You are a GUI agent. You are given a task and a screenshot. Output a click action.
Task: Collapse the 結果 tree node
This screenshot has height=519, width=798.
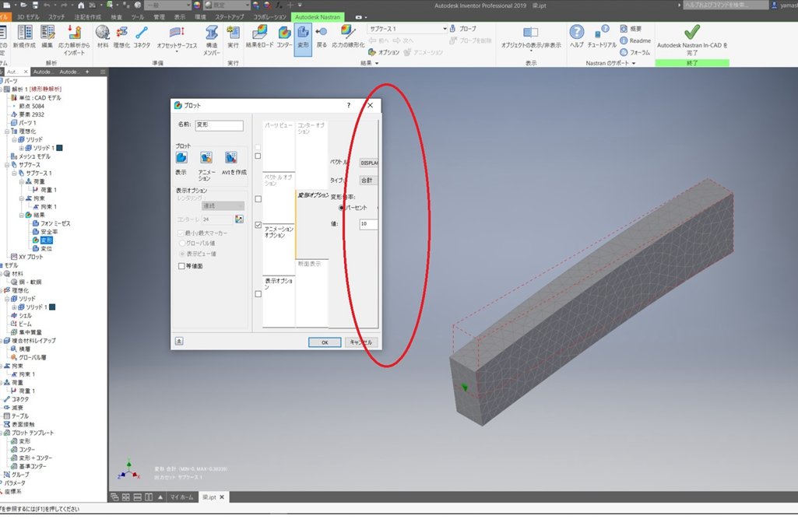[x=21, y=215]
